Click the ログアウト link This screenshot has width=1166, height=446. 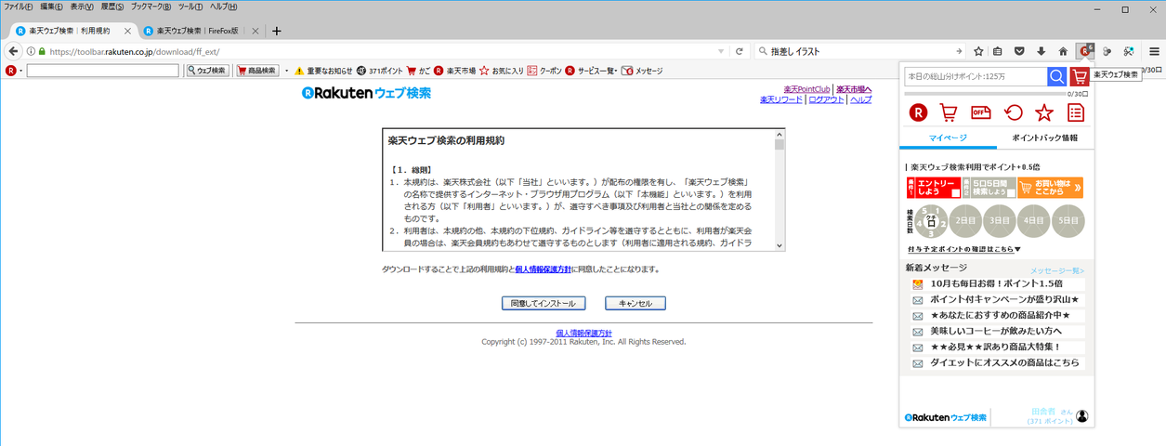tap(827, 99)
